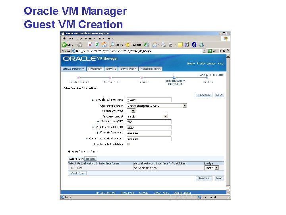Open the Bridge xenbr0 dropdown
Viewport: 286px width, 215px height.
pyautogui.click(x=216, y=168)
